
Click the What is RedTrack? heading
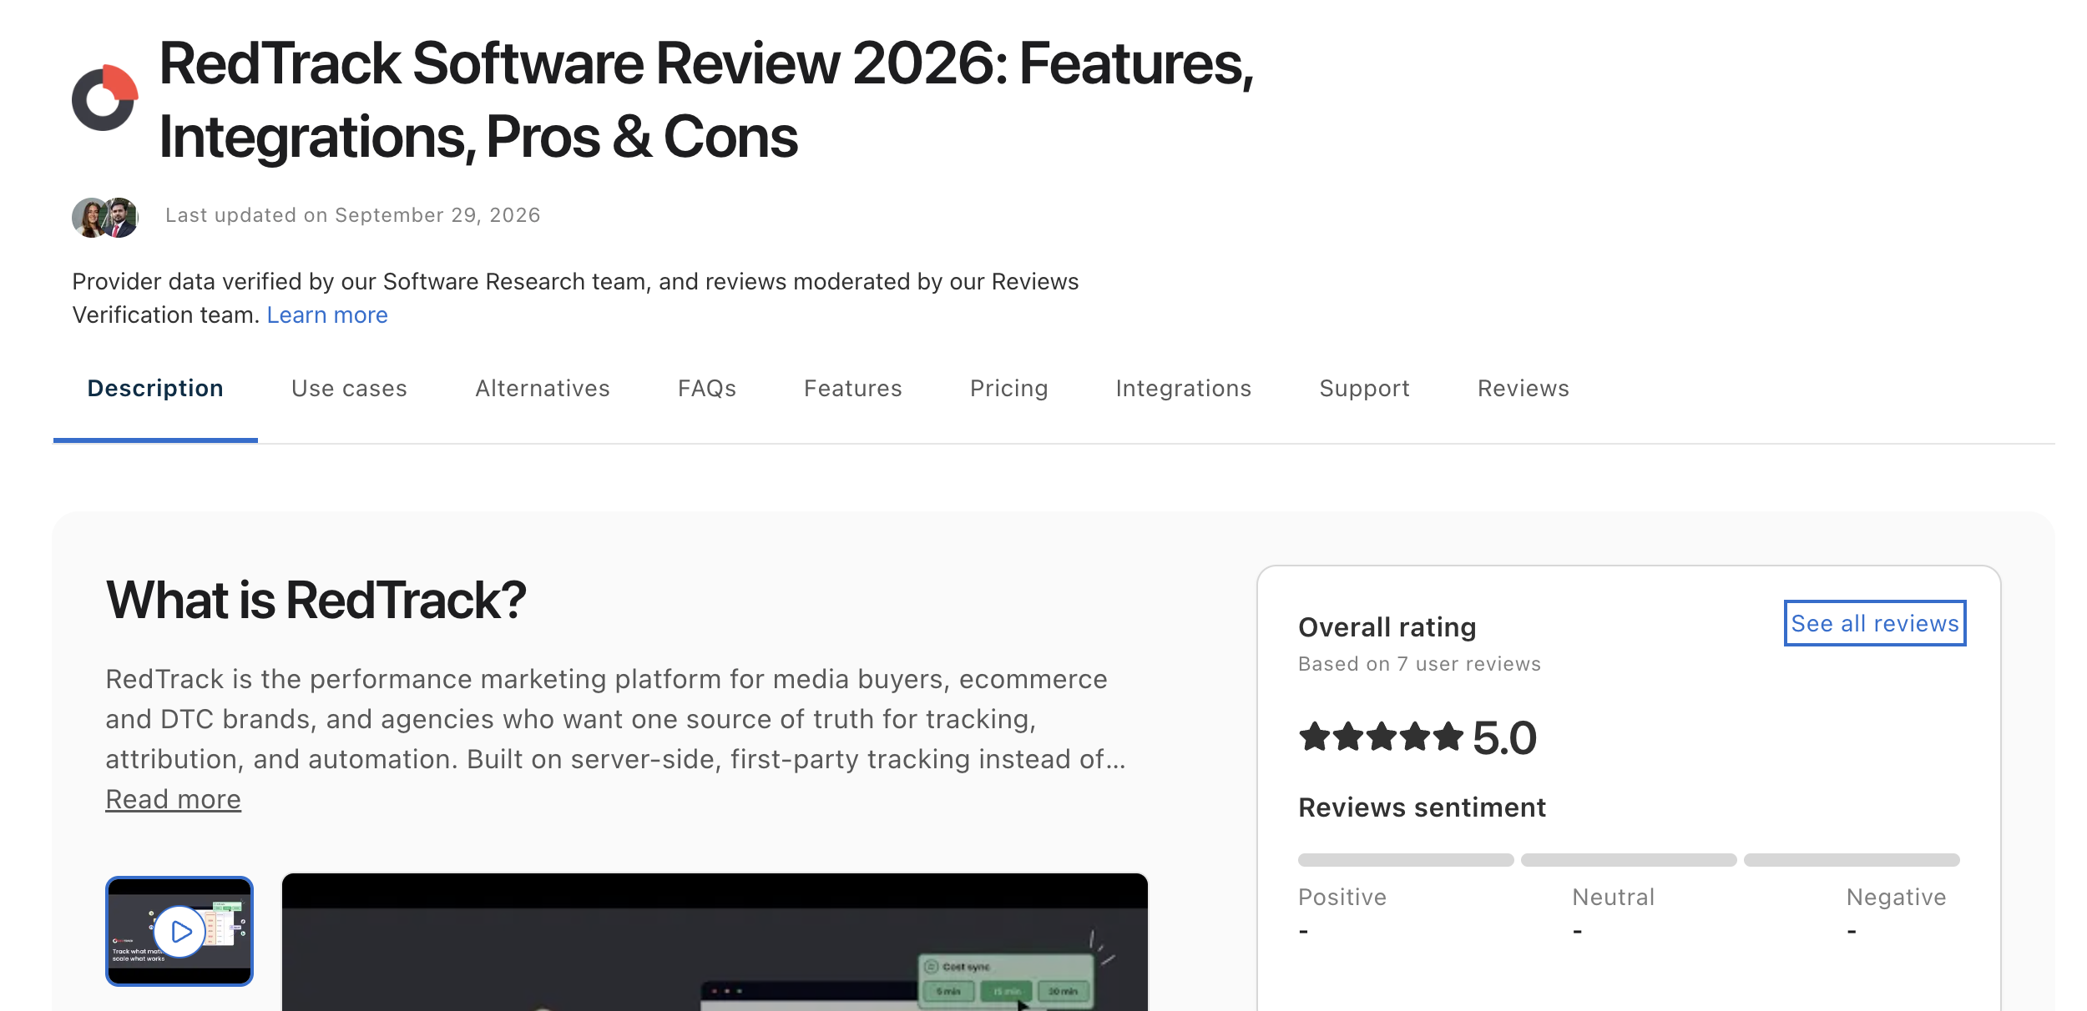pyautogui.click(x=316, y=600)
